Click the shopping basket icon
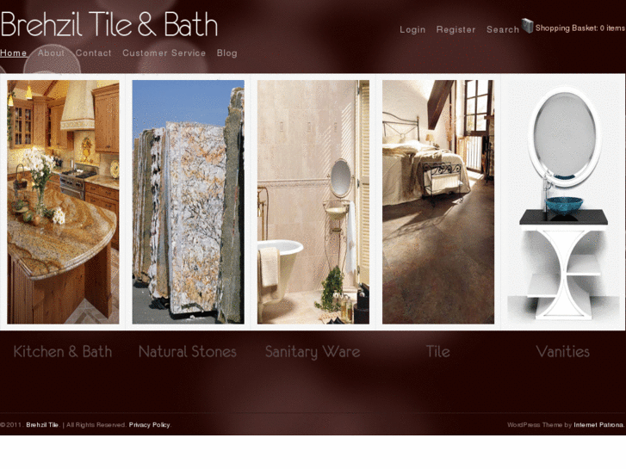Screen dimensions: 626x469 pyautogui.click(x=527, y=26)
